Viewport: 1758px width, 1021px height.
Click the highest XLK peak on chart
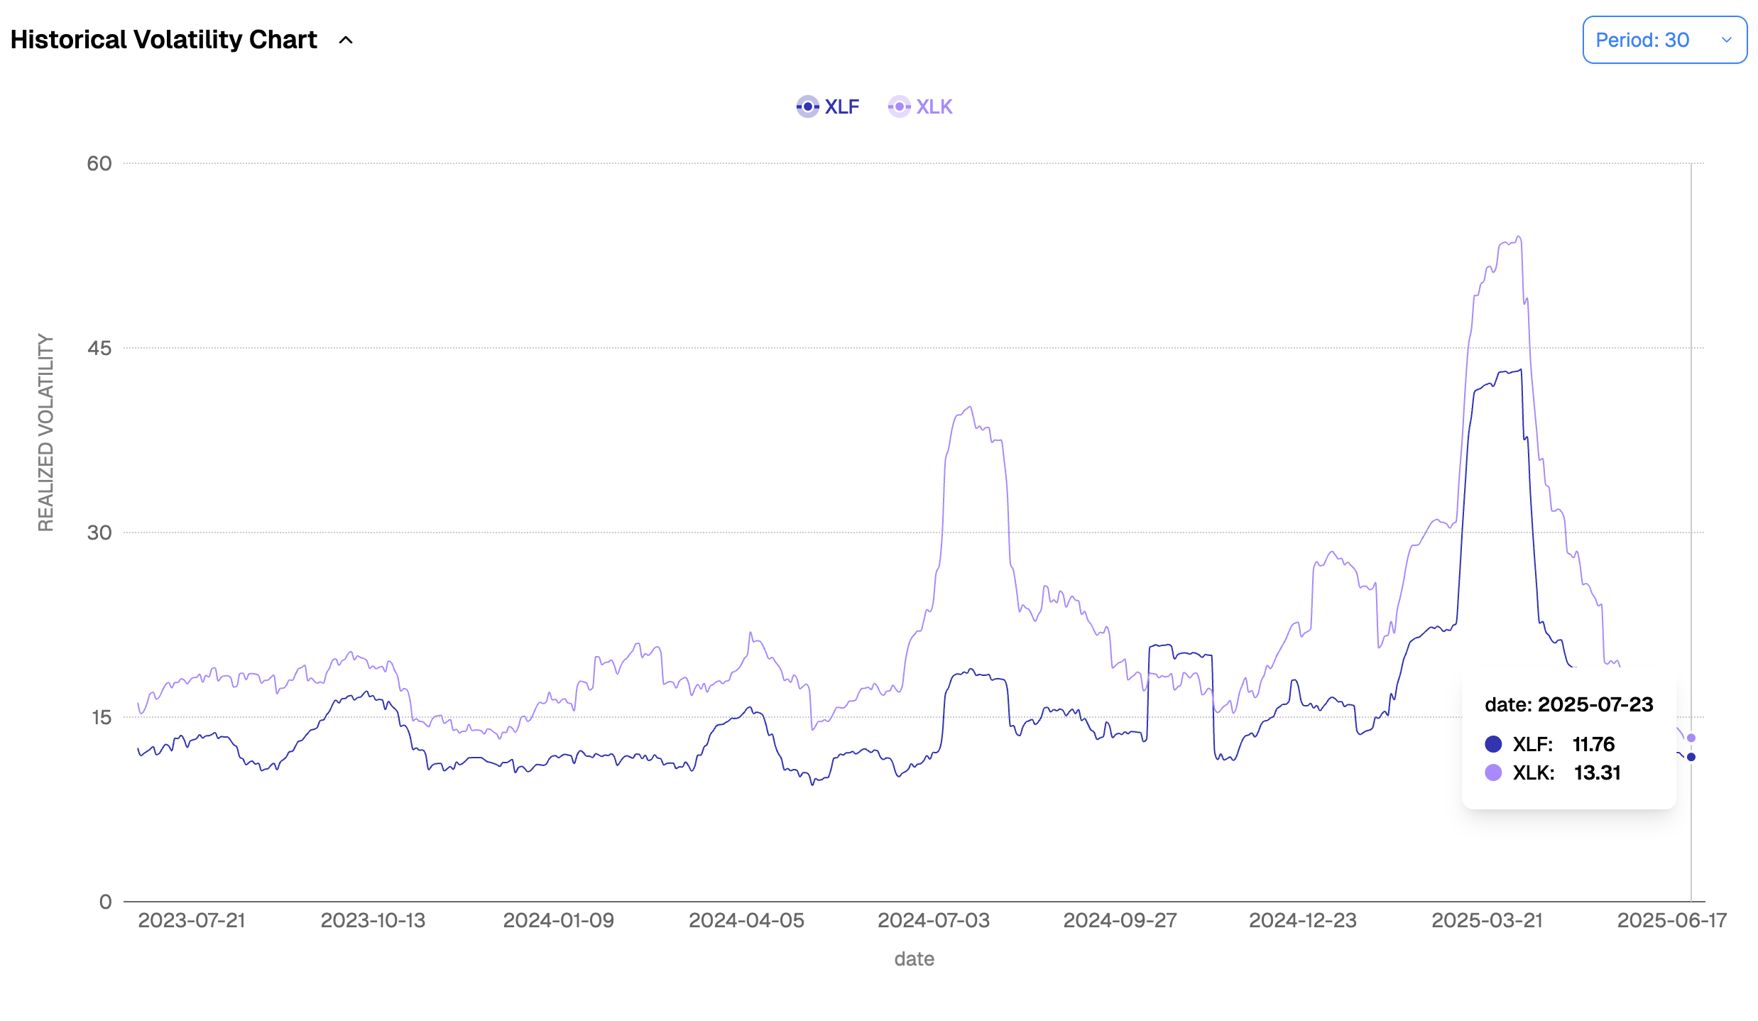(x=1518, y=237)
